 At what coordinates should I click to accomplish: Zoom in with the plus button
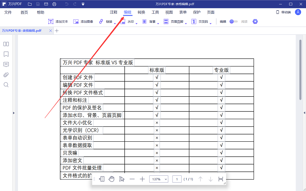[x=142, y=179]
